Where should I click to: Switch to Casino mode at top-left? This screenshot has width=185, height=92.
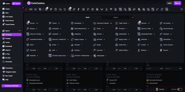(x=6, y=4)
